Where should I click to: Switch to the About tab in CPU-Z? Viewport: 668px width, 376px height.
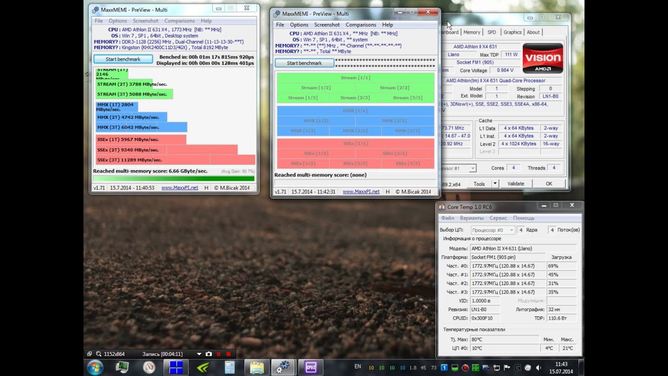[x=533, y=32]
